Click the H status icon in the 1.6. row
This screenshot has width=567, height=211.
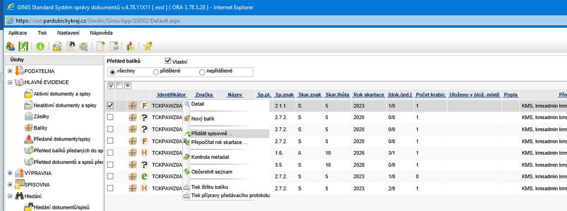(145, 153)
